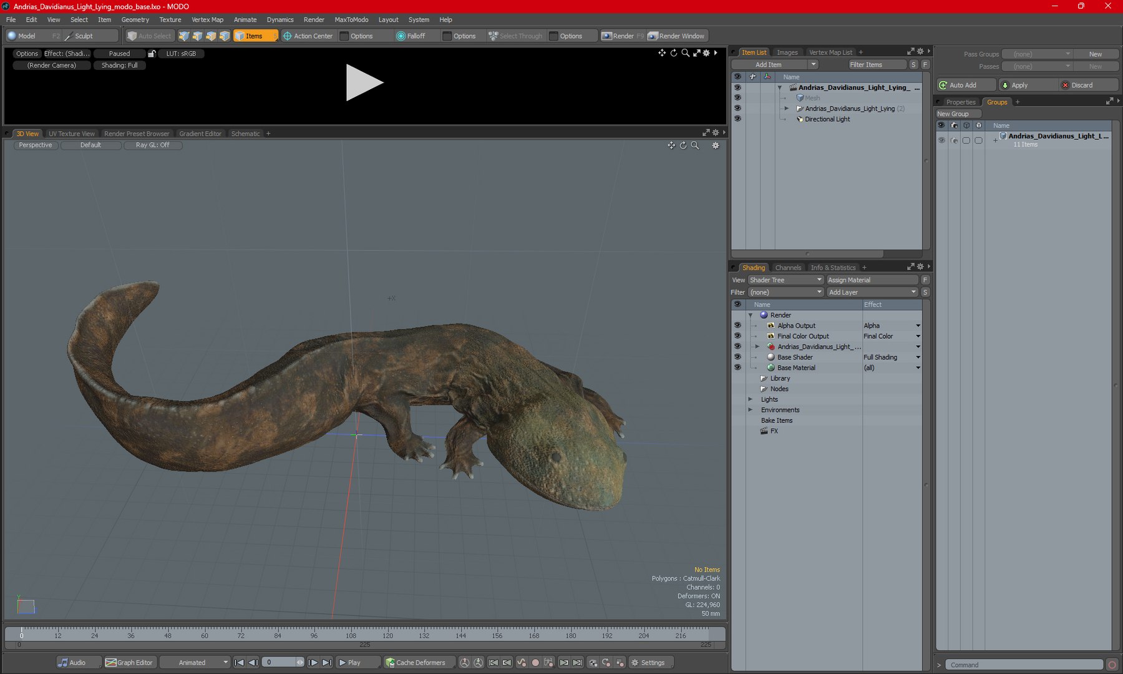The width and height of the screenshot is (1123, 674).
Task: Click the Discard button
Action: (x=1089, y=85)
